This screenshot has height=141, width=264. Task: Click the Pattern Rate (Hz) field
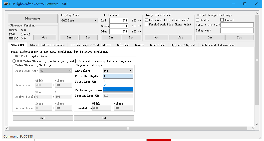(x=118, y=96)
